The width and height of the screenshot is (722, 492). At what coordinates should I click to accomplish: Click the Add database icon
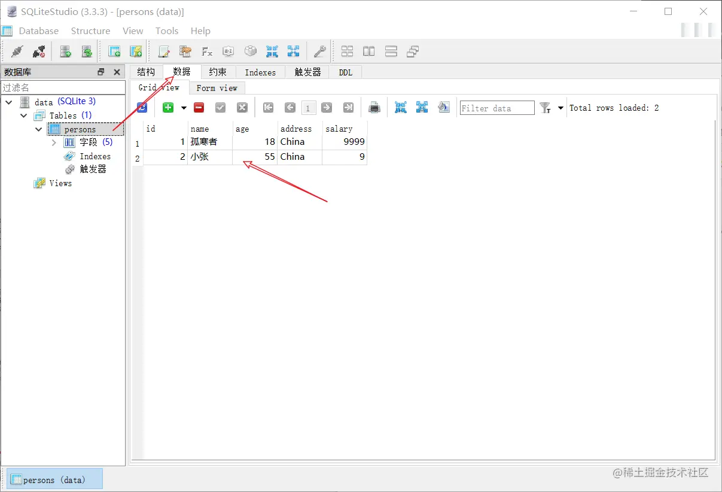coord(65,51)
